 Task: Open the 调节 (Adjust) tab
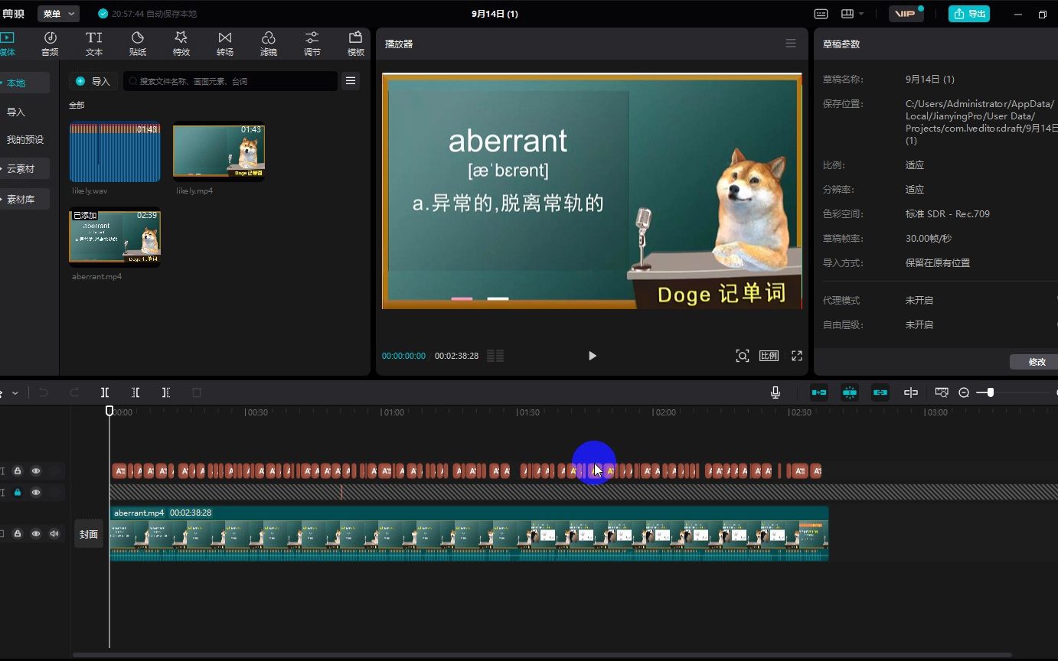(x=312, y=44)
